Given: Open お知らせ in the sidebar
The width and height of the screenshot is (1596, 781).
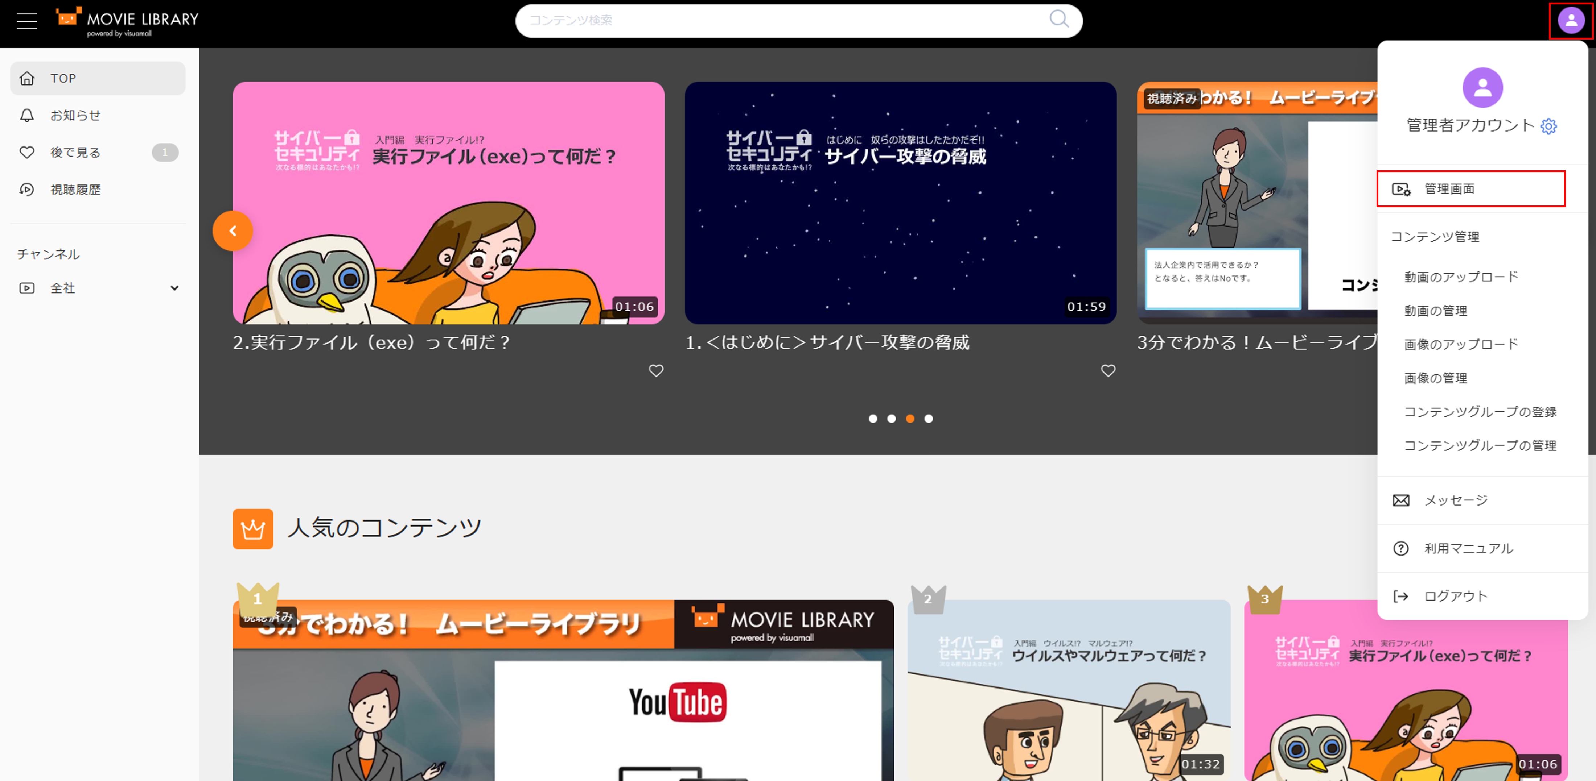Looking at the screenshot, I should (98, 115).
